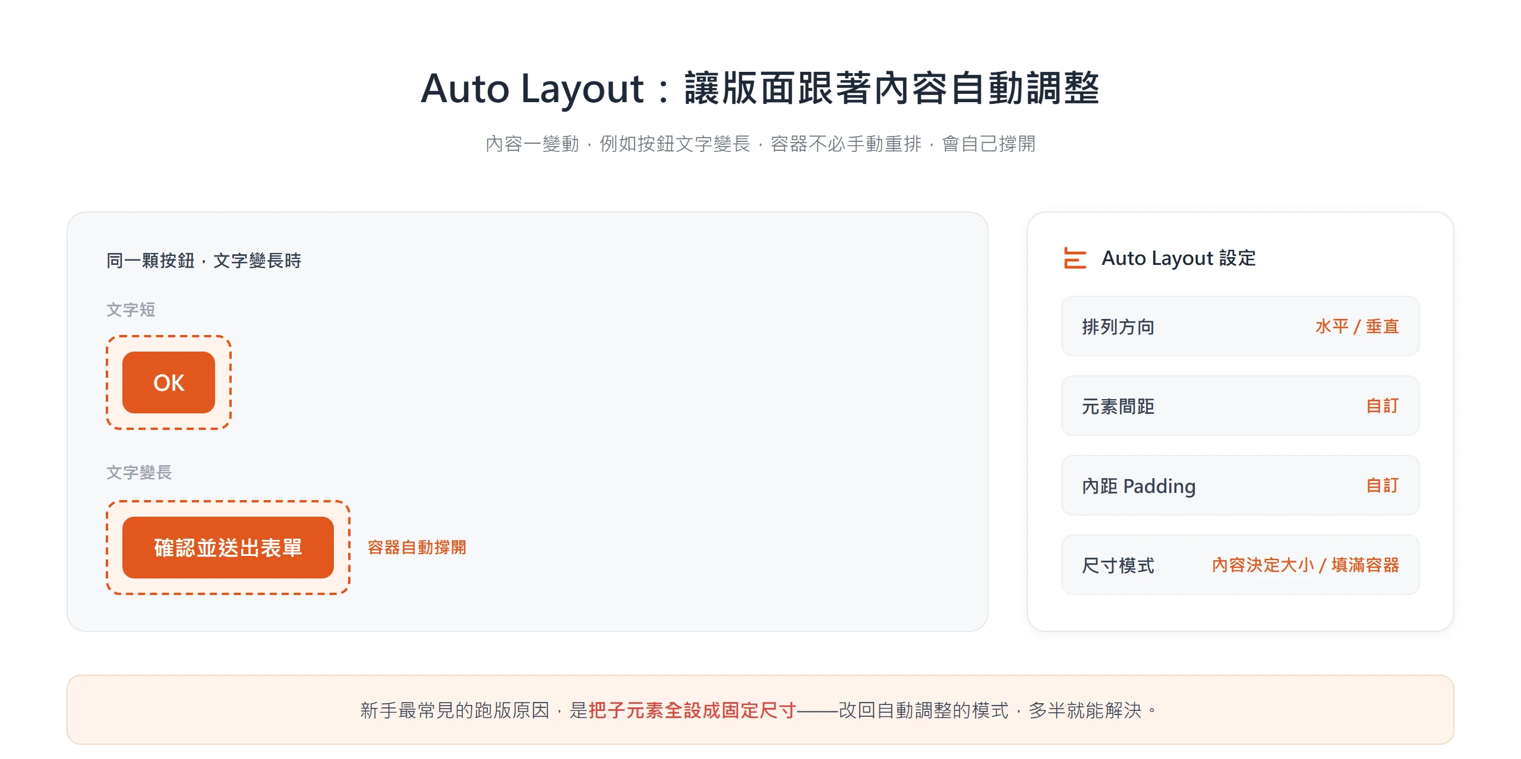Click 自訂 value in 內距 Padding row
The image size is (1521, 759).
pos(1383,485)
